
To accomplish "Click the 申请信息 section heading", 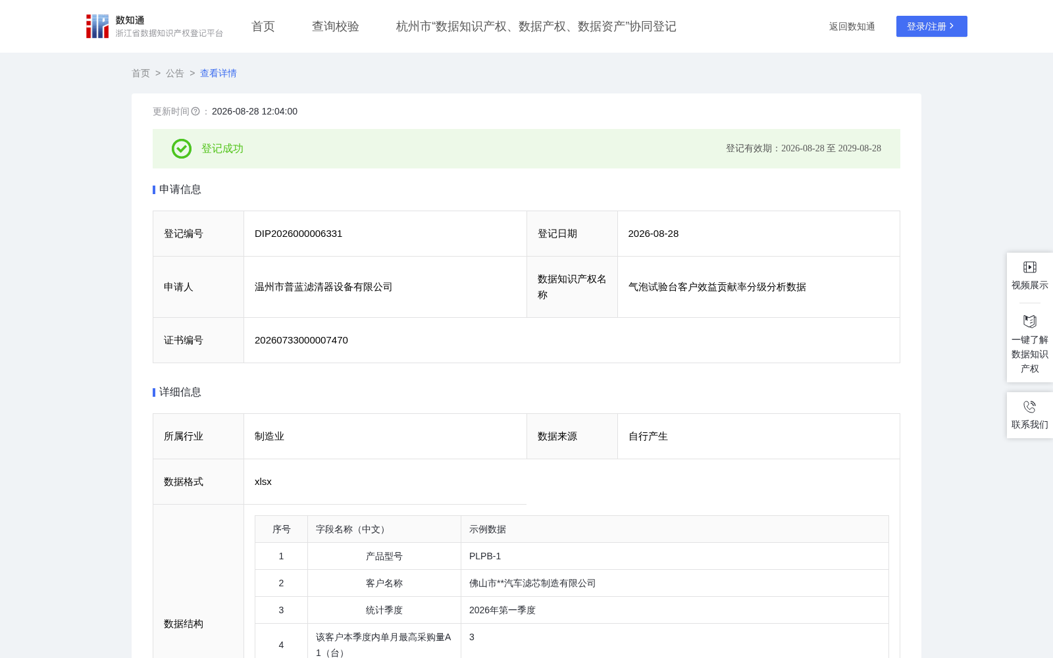I will pos(180,190).
